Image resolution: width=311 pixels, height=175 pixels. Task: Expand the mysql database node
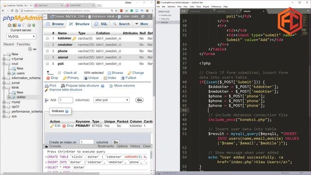[x=4, y=102]
